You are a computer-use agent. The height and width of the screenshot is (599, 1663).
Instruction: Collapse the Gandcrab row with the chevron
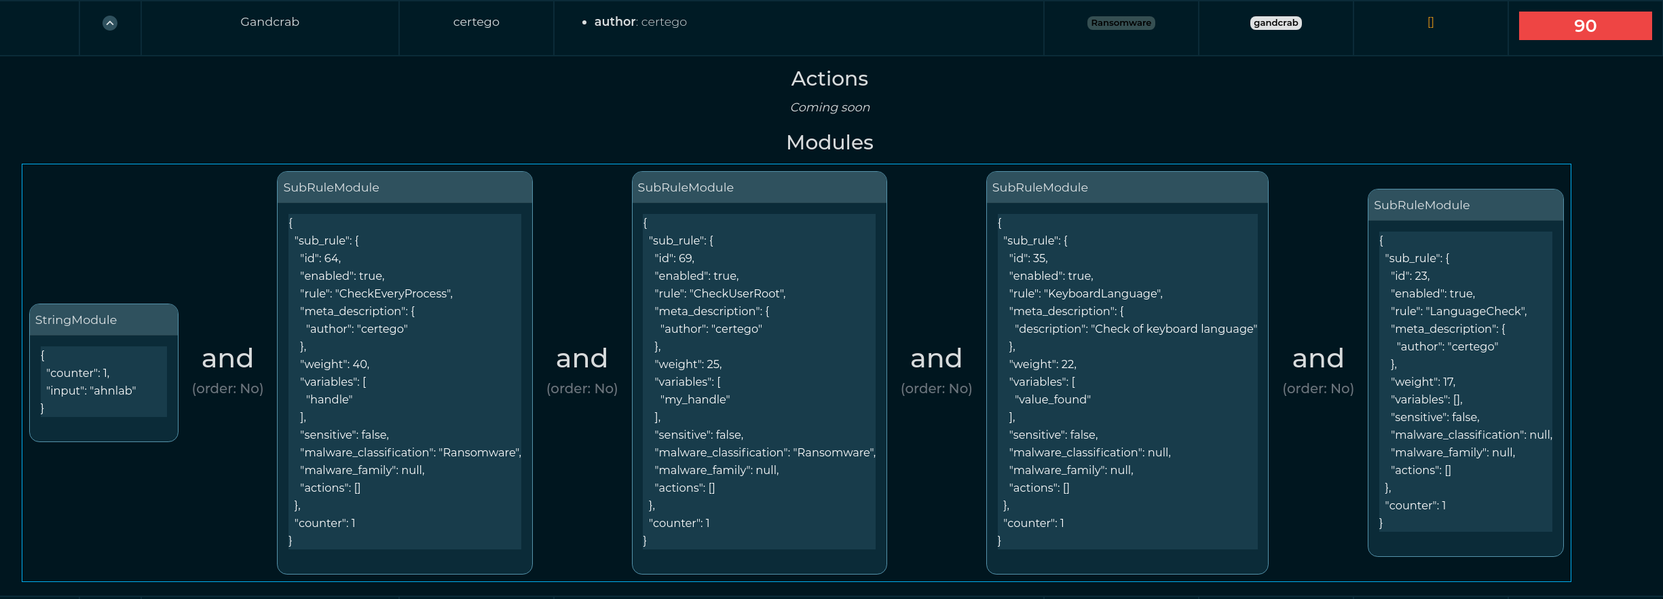tap(110, 23)
